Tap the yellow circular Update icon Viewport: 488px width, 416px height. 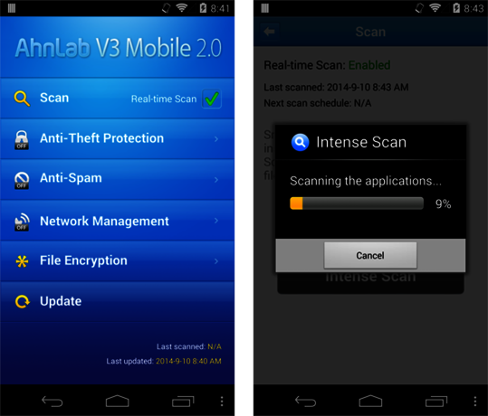[x=23, y=301]
